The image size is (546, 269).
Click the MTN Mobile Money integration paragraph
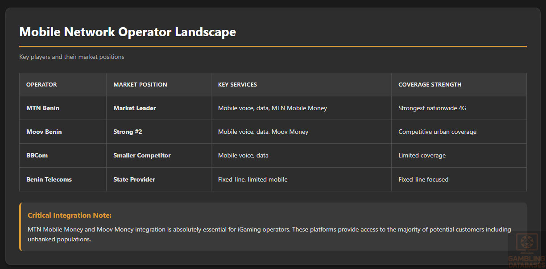(x=269, y=234)
